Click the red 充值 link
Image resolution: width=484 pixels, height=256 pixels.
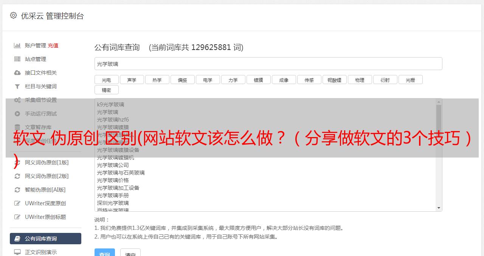pos(53,45)
